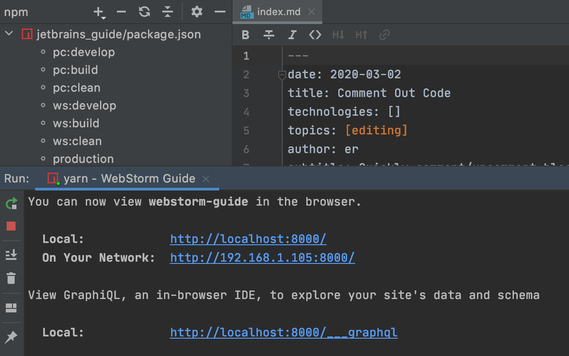Image resolution: width=569 pixels, height=356 pixels.
Task: Hide the npm tool window
Action: [x=220, y=12]
